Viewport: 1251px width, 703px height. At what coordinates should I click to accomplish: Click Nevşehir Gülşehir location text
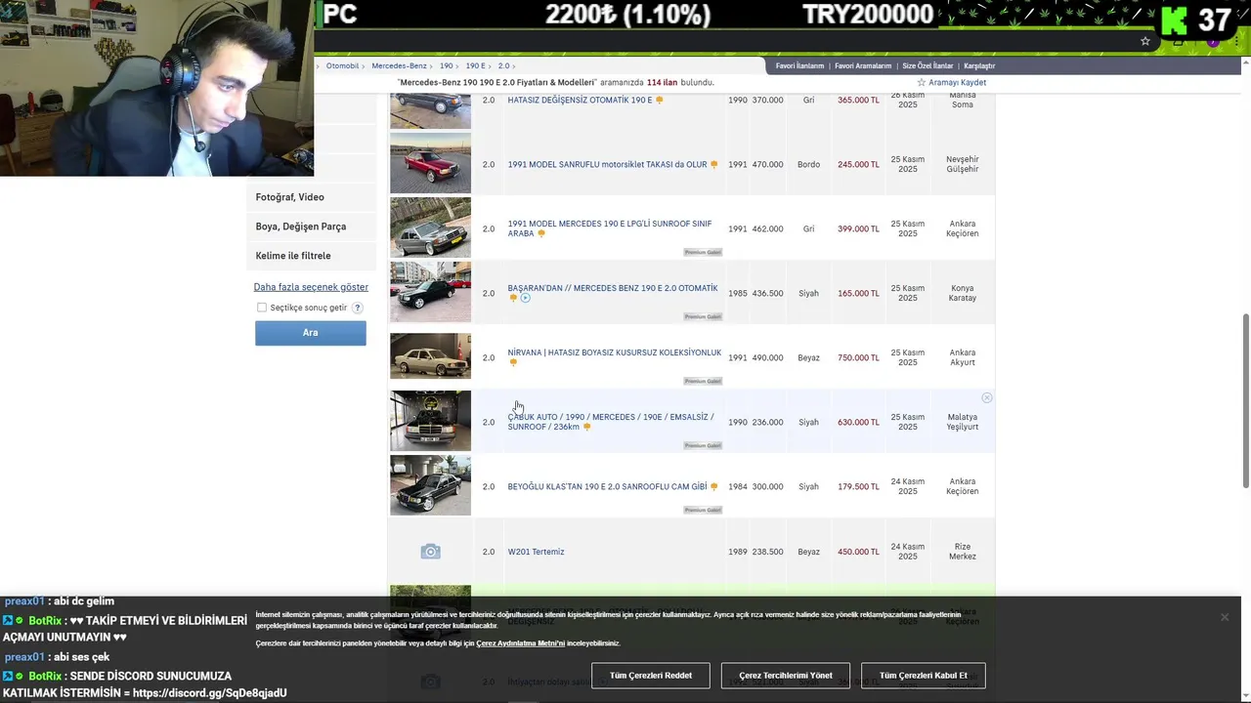click(x=963, y=164)
